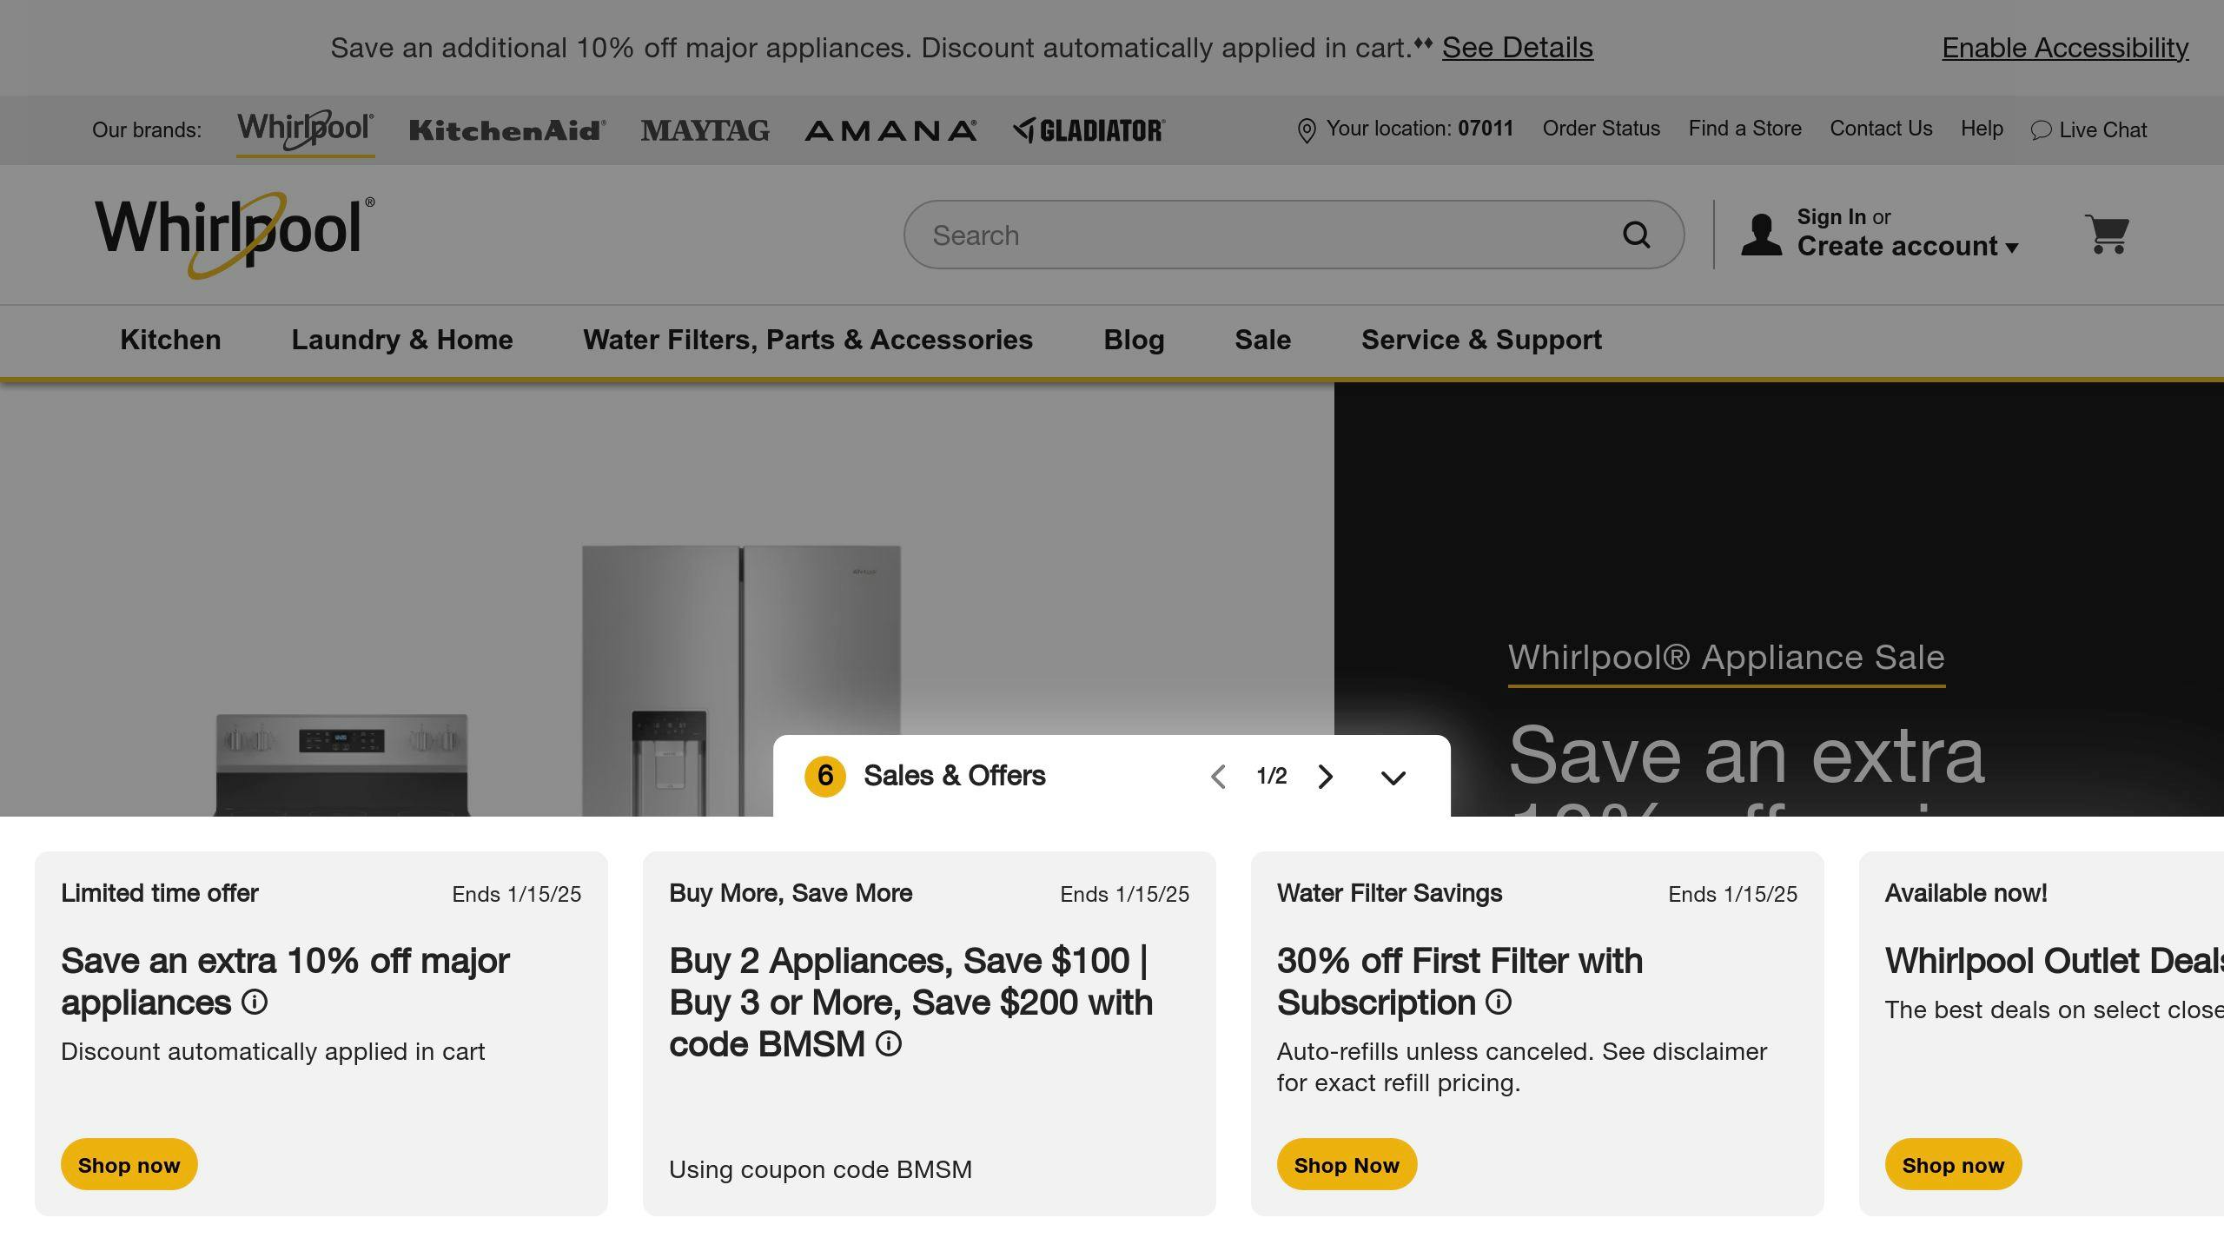
Task: Select the Maytag brand logo
Action: coord(705,130)
